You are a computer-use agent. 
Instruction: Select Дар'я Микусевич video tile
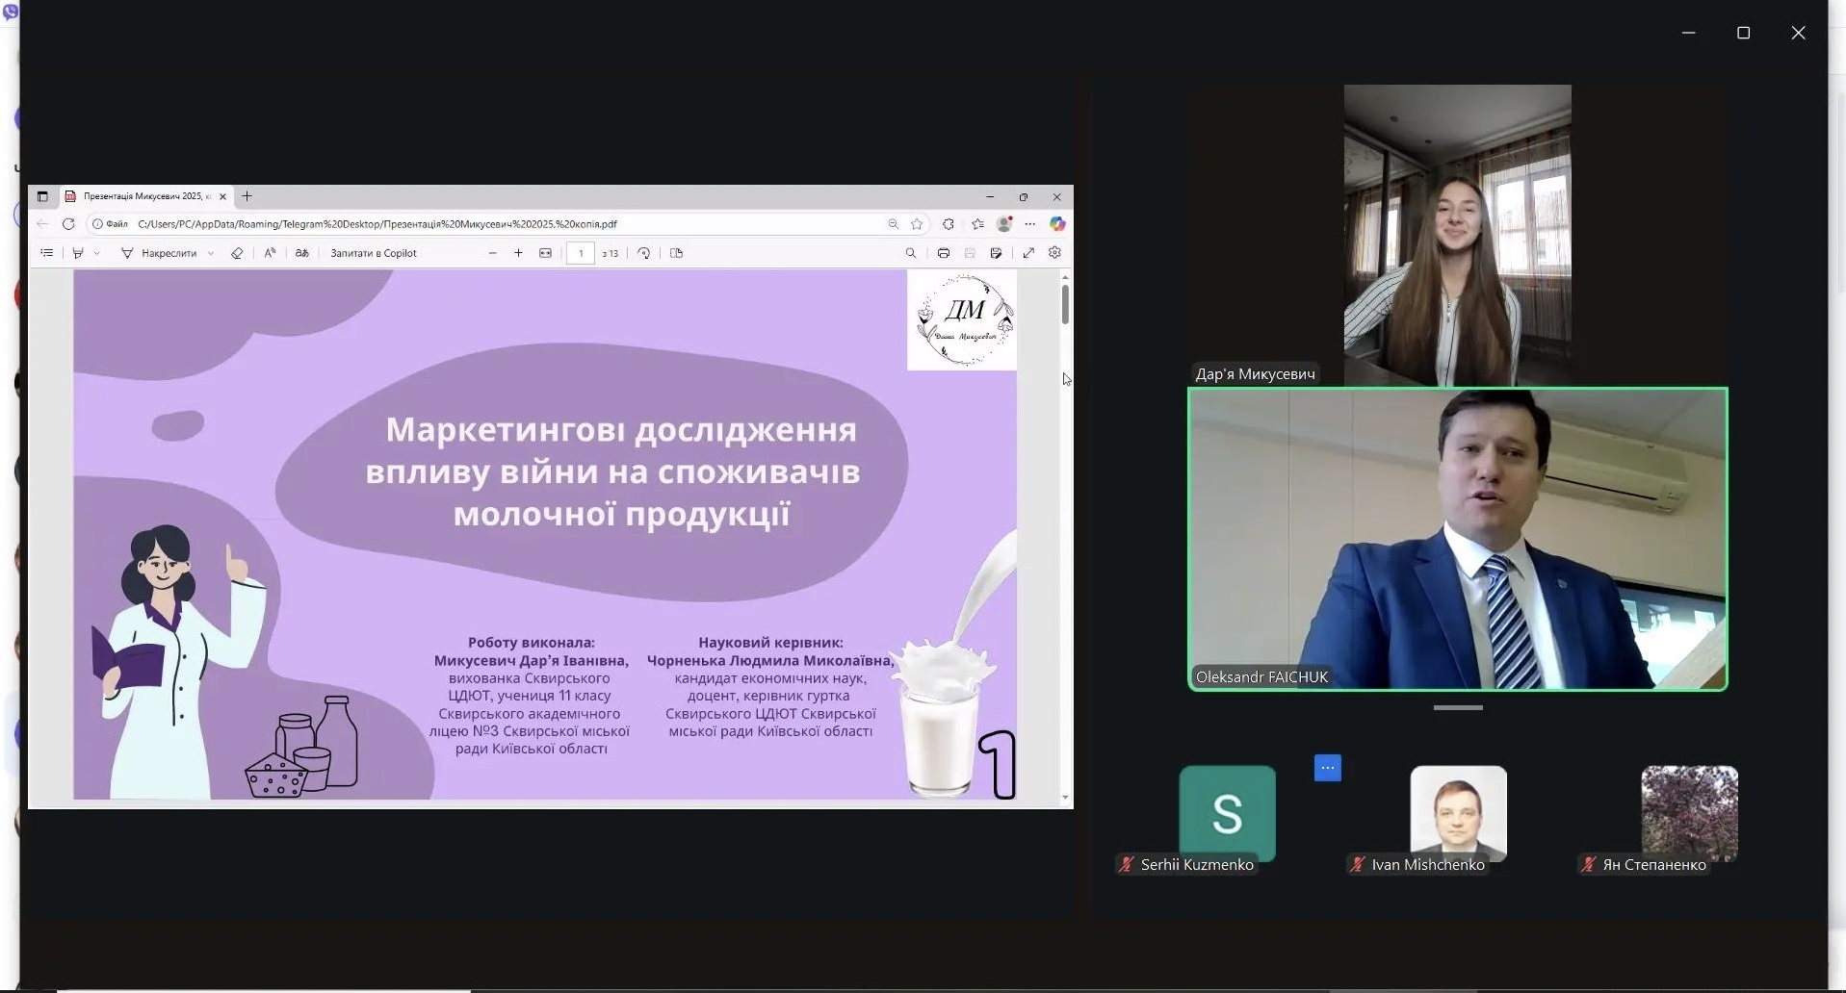[x=1457, y=235]
